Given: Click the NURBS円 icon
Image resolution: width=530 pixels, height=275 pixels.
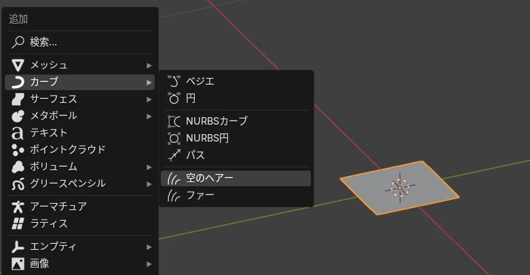Looking at the screenshot, I should click(174, 138).
